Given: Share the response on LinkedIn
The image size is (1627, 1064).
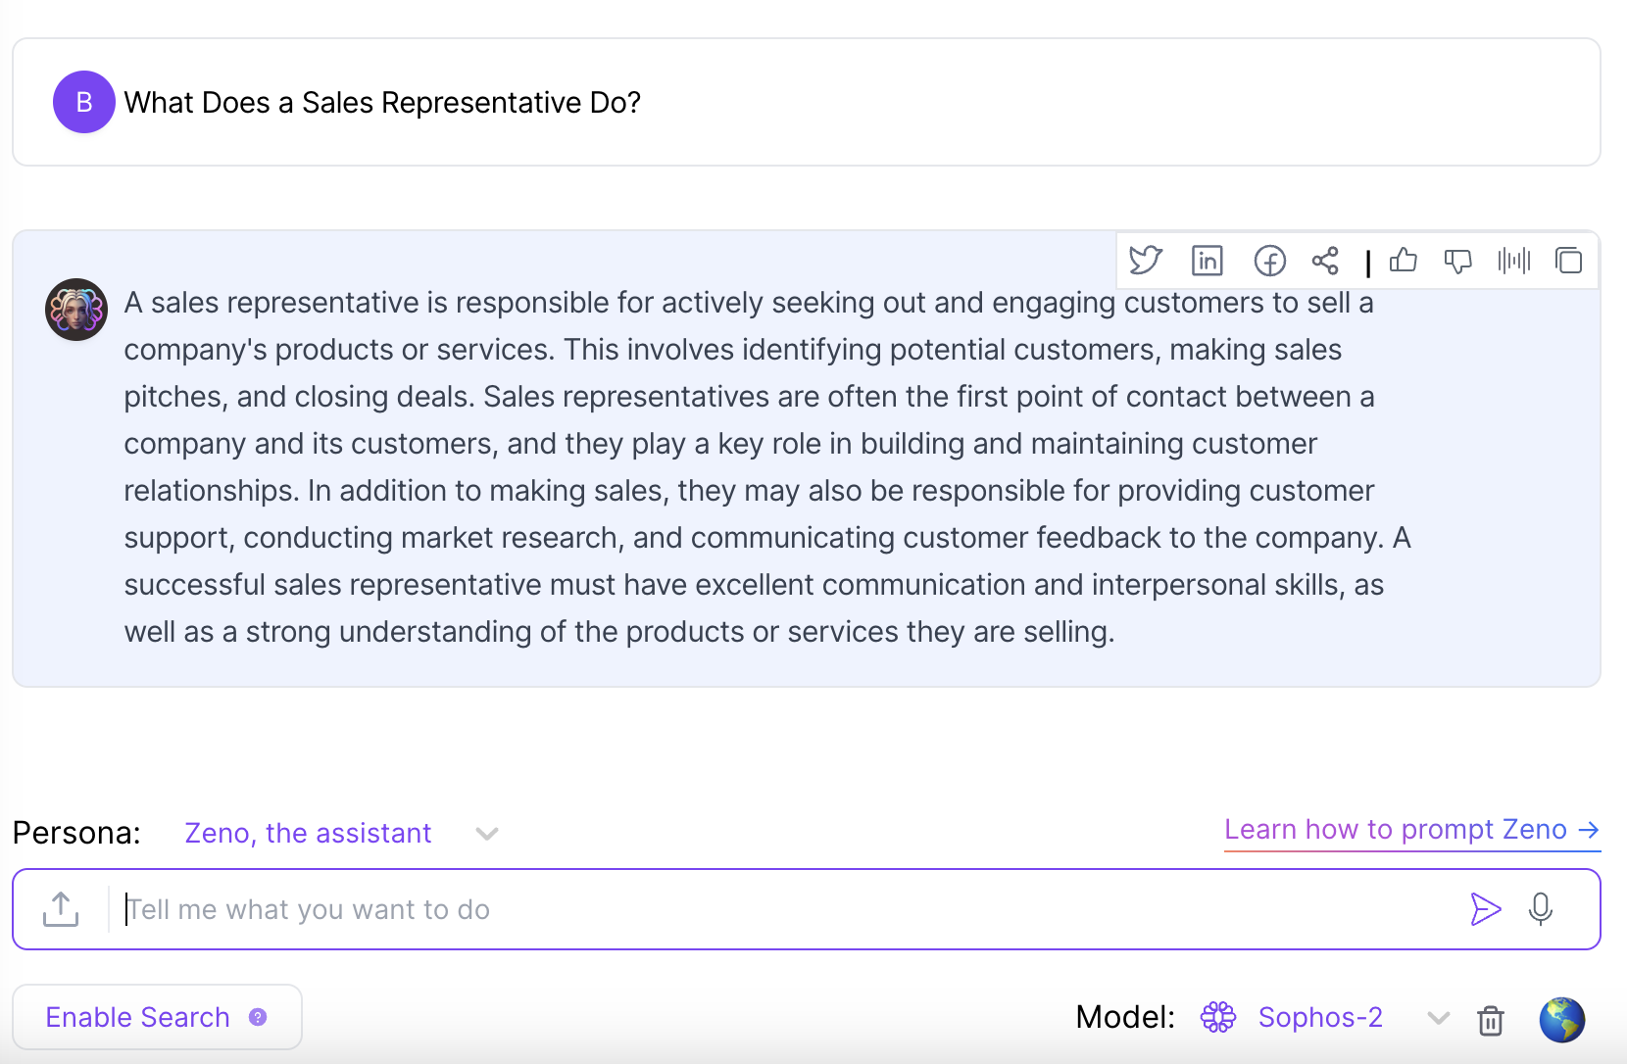Looking at the screenshot, I should click(1208, 261).
